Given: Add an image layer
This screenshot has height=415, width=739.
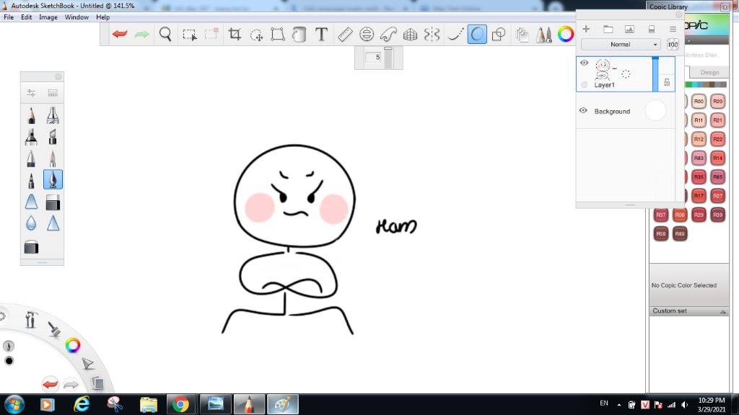Looking at the screenshot, I should point(629,29).
